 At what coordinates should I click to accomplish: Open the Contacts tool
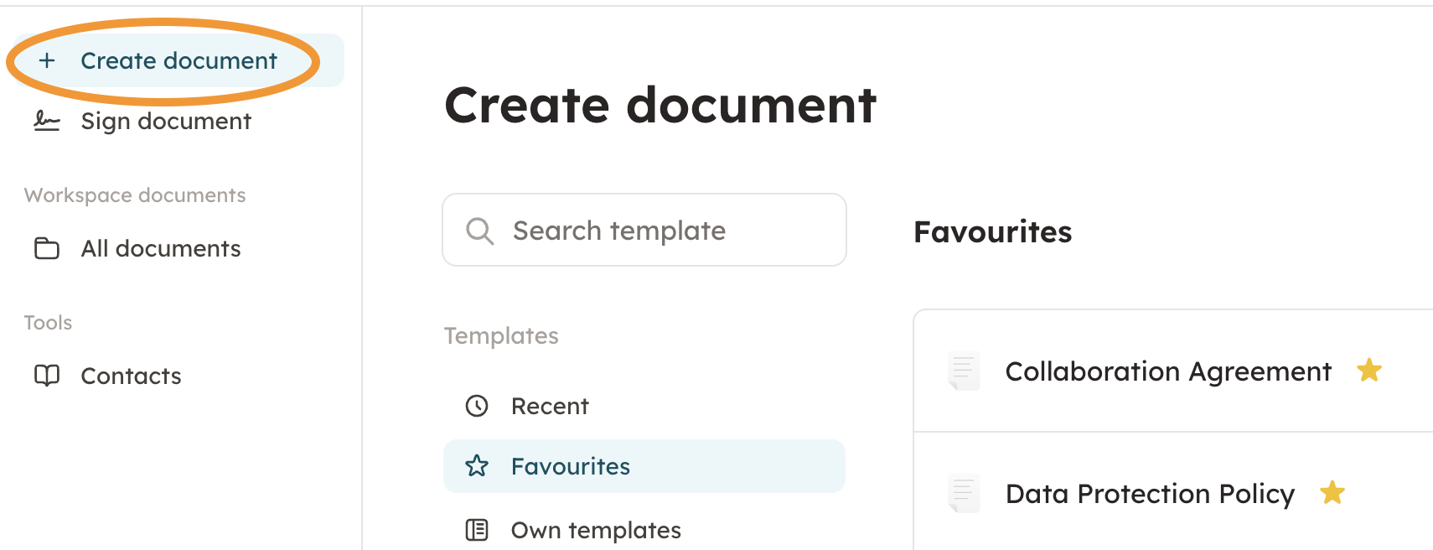tap(131, 376)
